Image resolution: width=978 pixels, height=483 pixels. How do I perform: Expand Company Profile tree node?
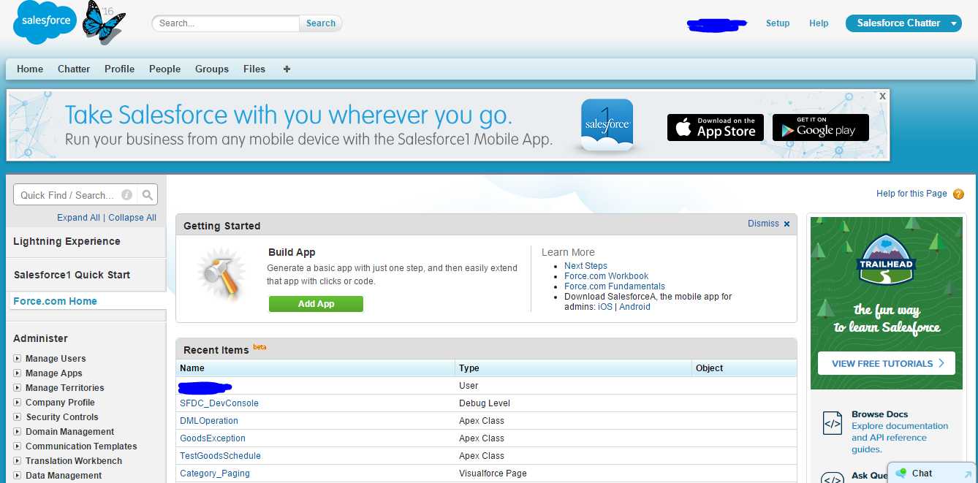(18, 403)
